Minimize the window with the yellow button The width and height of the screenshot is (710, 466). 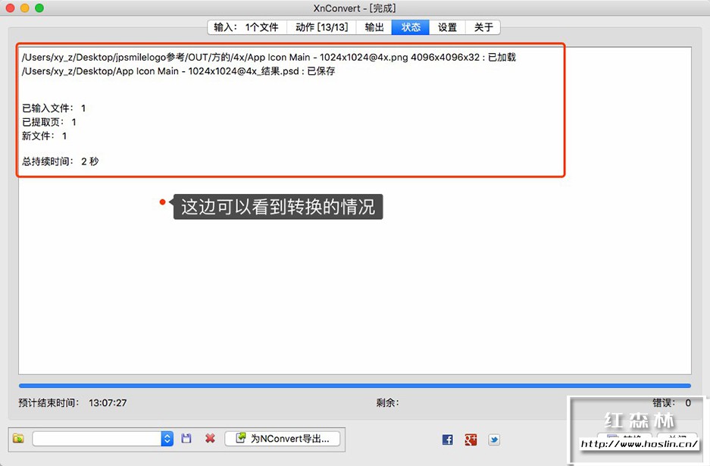point(25,8)
